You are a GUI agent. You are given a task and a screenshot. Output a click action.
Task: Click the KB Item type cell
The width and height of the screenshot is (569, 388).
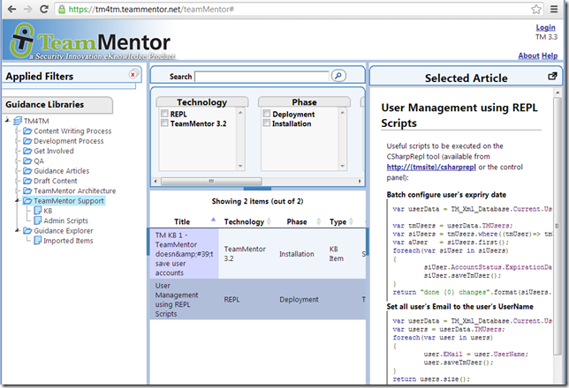click(337, 254)
